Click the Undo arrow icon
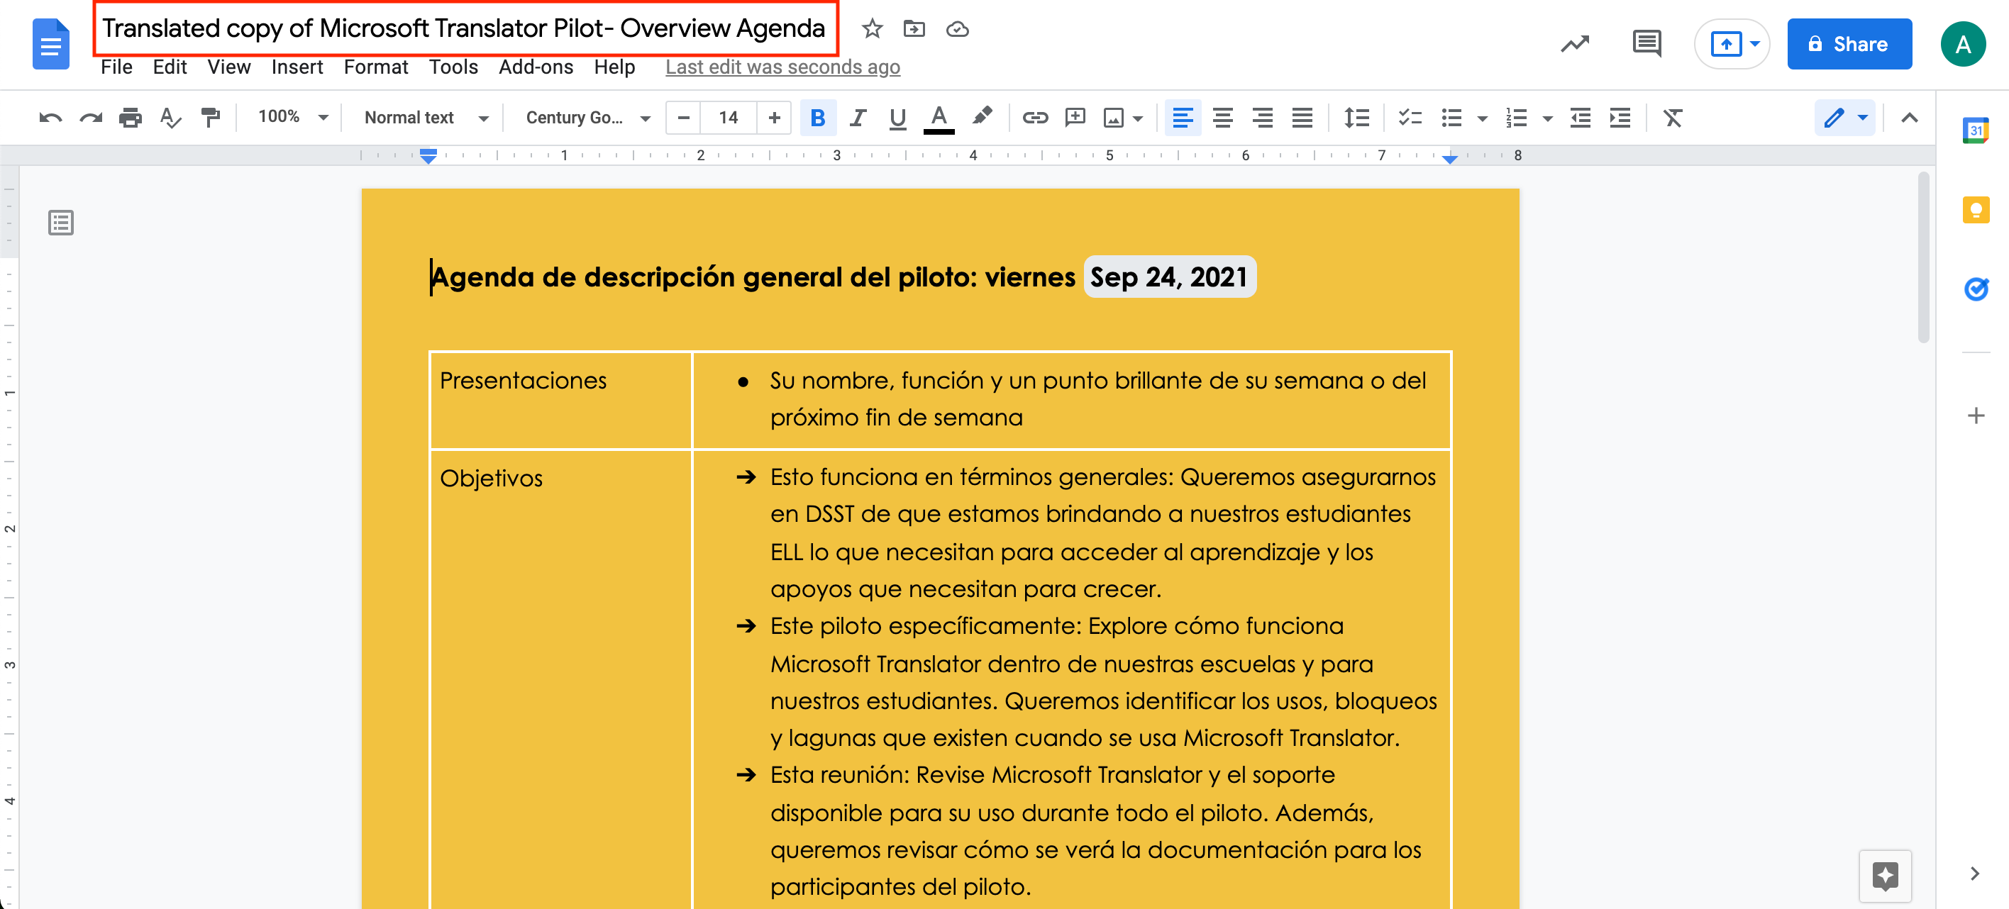The image size is (2009, 909). [x=50, y=118]
